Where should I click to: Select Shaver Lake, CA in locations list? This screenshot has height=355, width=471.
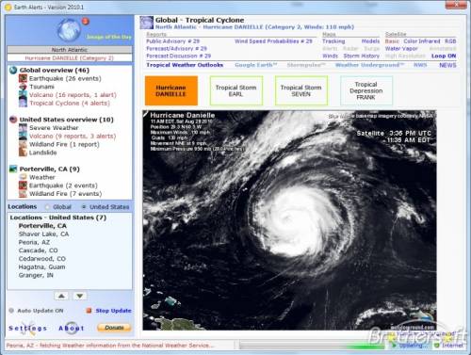[43, 234]
